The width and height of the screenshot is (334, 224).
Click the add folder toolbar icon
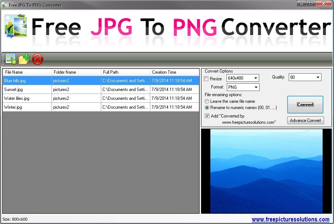click(x=24, y=59)
